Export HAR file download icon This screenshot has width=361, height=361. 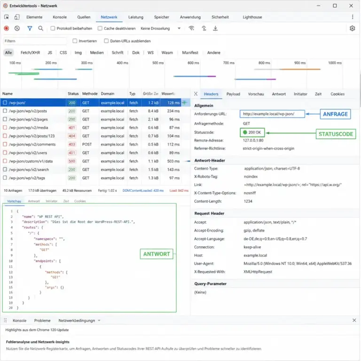coord(215,28)
